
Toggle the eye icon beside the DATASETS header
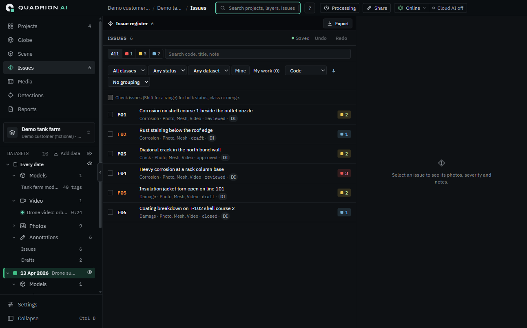pyautogui.click(x=89, y=153)
